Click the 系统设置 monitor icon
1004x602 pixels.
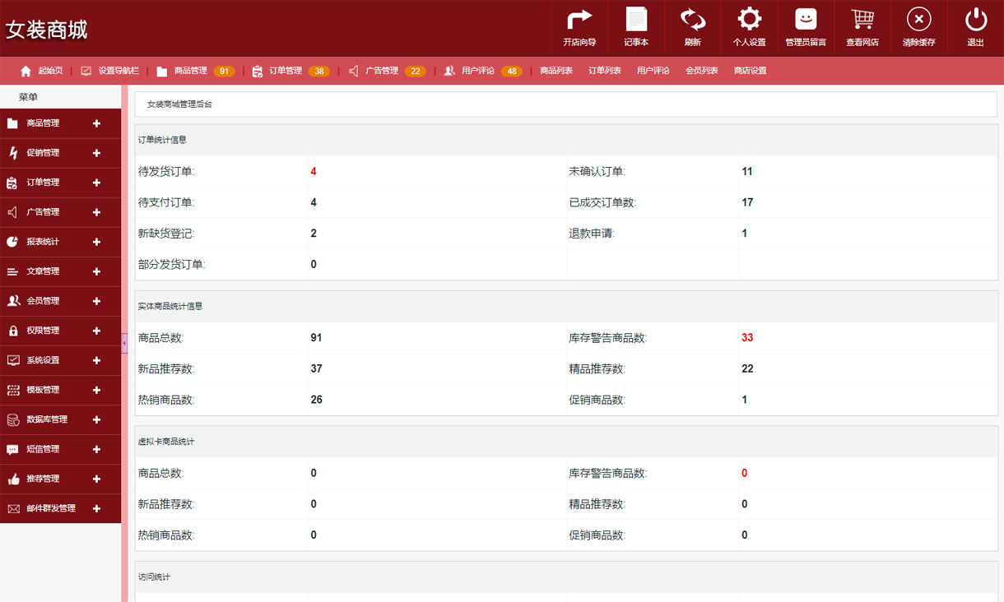click(12, 360)
